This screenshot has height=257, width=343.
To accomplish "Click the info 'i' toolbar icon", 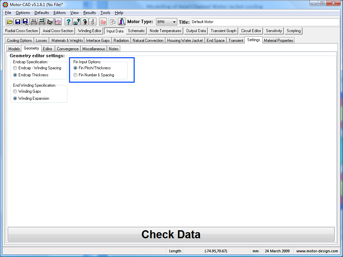I will [93, 22].
